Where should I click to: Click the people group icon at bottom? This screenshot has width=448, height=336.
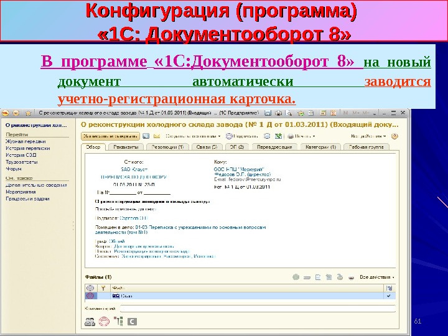click(x=90, y=322)
